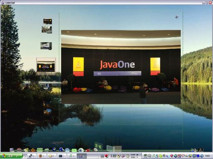Click the small red icon in the dock
The image size is (213, 159).
[88, 150]
